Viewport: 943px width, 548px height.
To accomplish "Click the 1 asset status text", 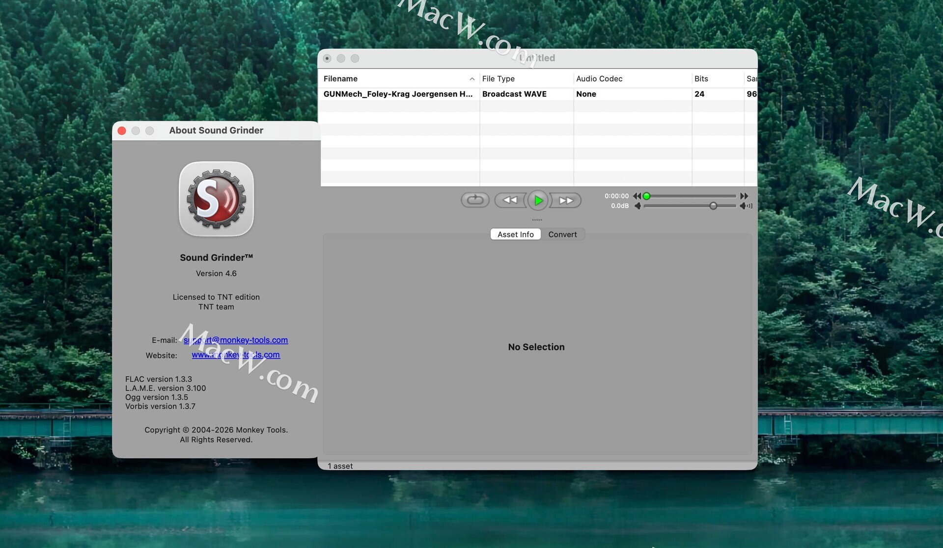I will (340, 466).
